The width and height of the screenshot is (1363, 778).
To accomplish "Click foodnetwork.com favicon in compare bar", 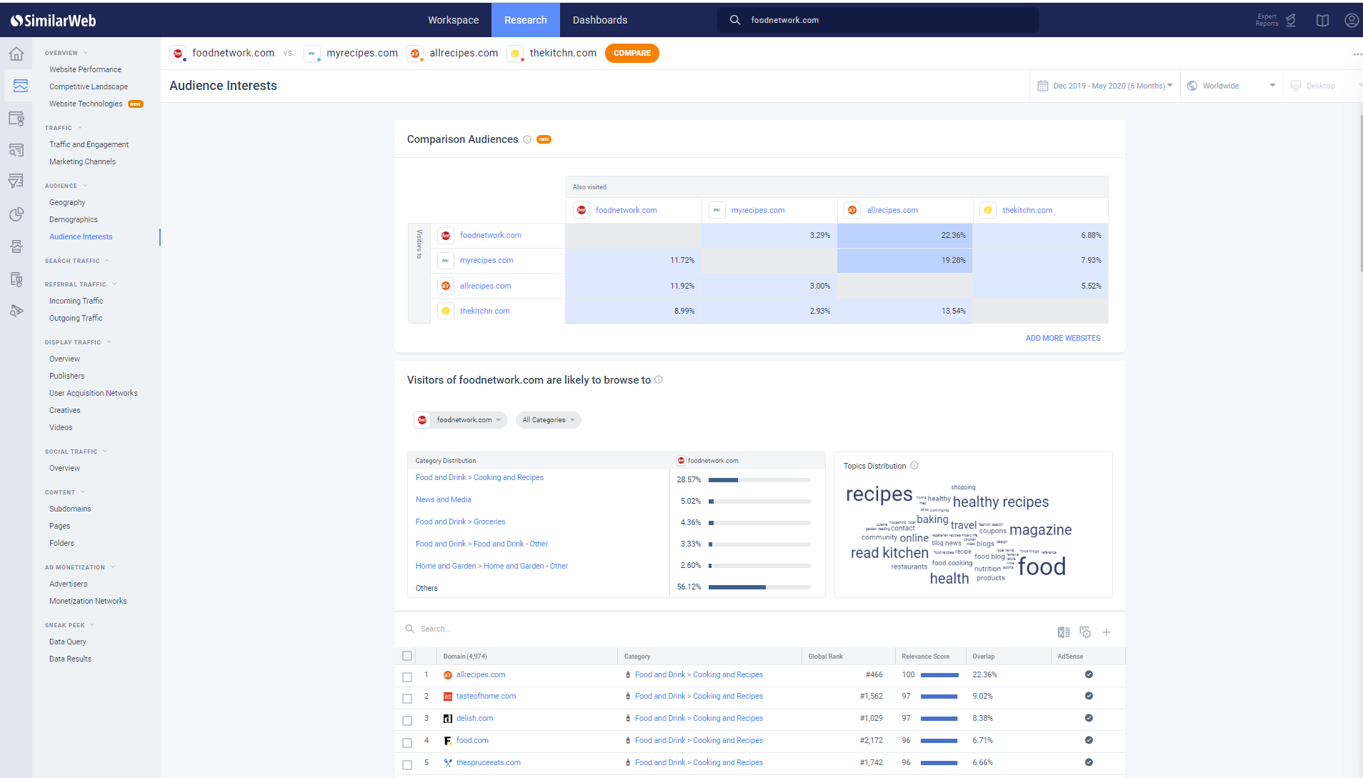I will click(x=178, y=54).
